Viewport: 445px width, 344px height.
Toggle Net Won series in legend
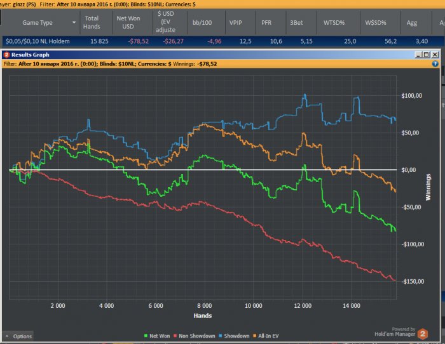pos(157,336)
